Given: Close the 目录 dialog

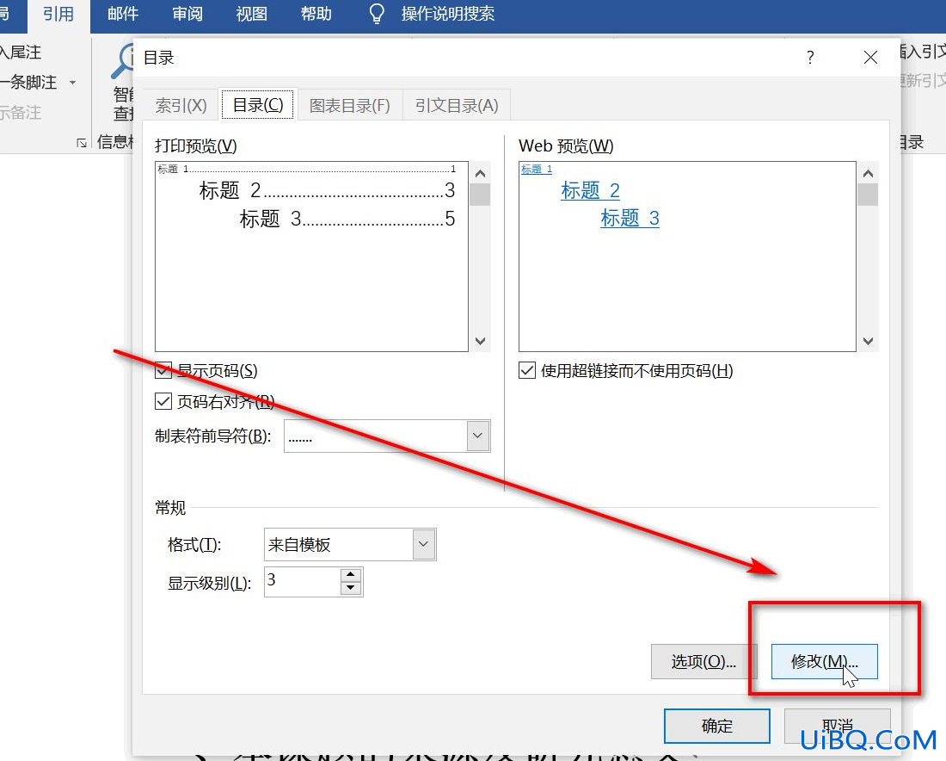Looking at the screenshot, I should [x=870, y=58].
